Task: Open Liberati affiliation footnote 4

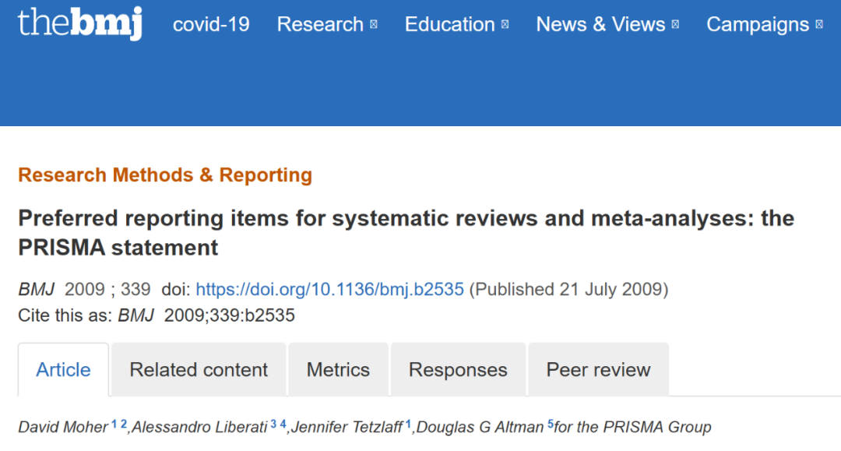Action: (x=283, y=425)
